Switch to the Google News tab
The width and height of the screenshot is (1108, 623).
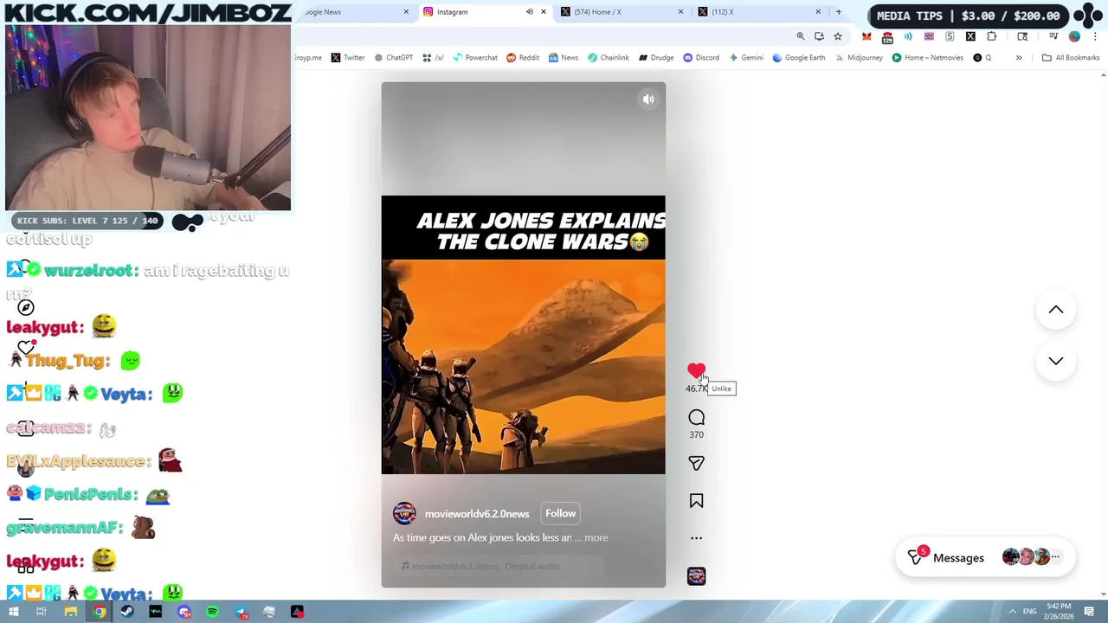353,12
